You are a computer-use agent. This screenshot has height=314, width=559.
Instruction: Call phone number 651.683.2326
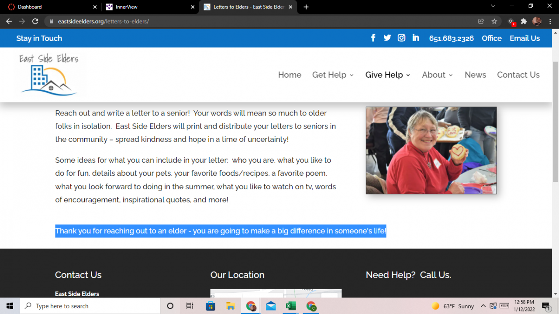pyautogui.click(x=451, y=38)
